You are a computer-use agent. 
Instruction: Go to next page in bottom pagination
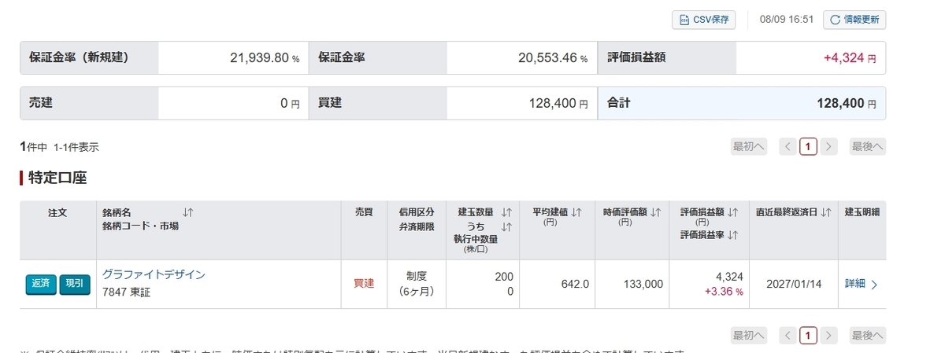[828, 336]
